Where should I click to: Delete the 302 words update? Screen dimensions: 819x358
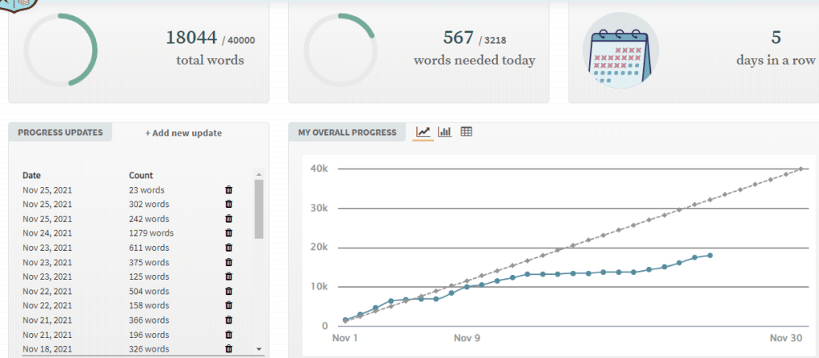click(229, 205)
